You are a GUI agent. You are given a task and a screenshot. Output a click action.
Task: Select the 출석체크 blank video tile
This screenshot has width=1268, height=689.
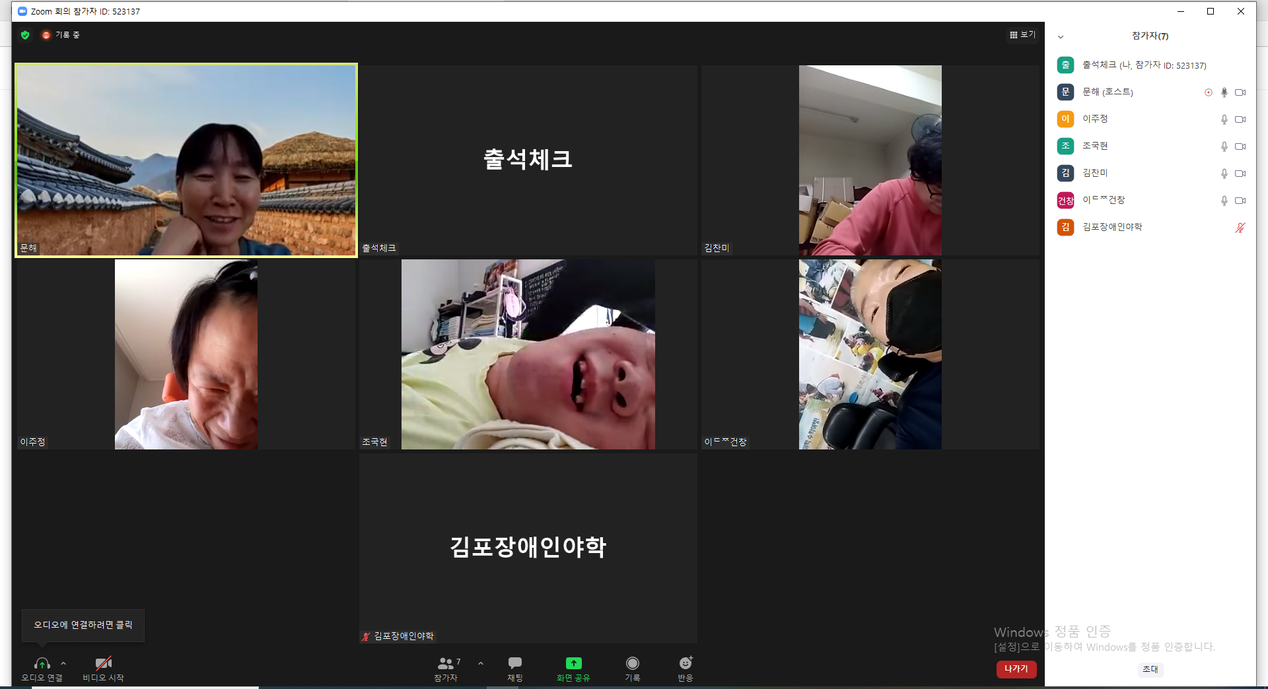(x=528, y=160)
